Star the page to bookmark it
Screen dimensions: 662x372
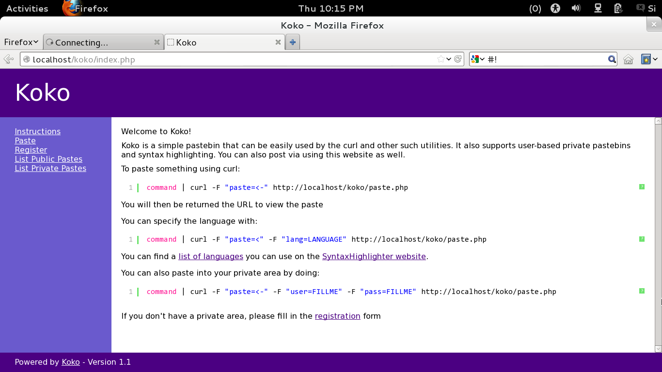point(441,59)
